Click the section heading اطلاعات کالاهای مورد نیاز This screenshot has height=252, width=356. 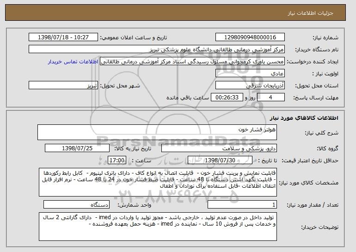pyautogui.click(x=304, y=118)
